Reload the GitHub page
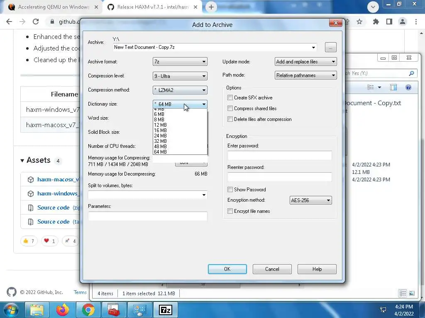This screenshot has width=425, height=318. click(x=36, y=22)
